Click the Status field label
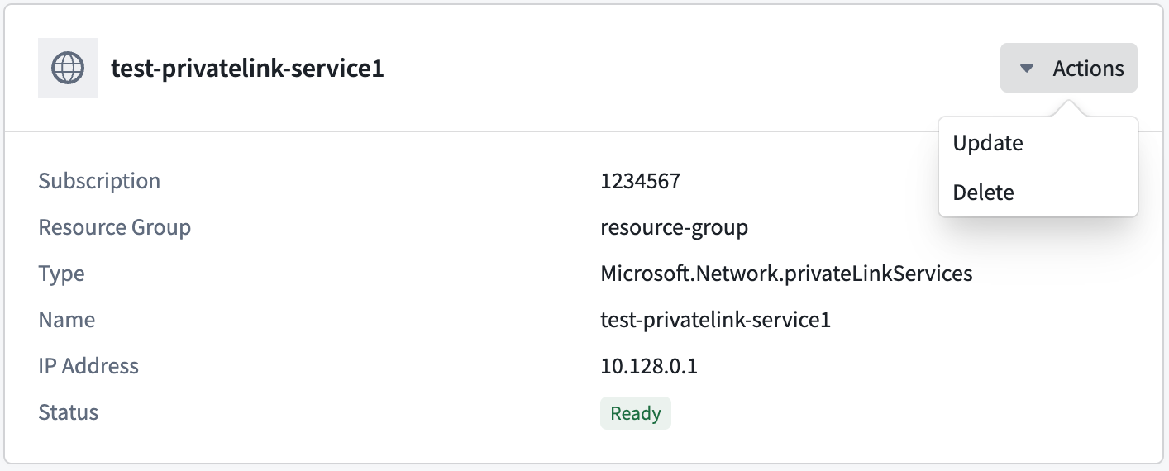This screenshot has width=1169, height=471. (x=68, y=412)
